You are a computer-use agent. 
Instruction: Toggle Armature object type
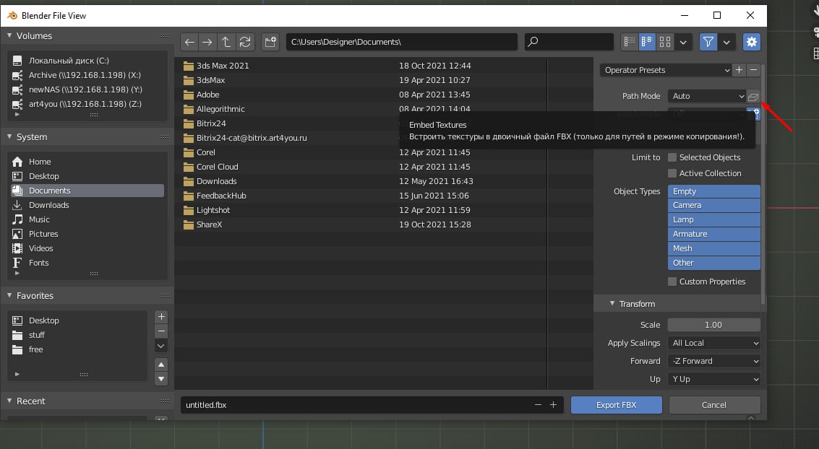coord(714,234)
